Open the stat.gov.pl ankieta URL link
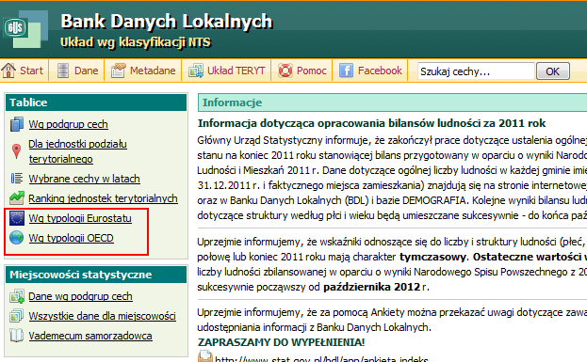 [321, 359]
